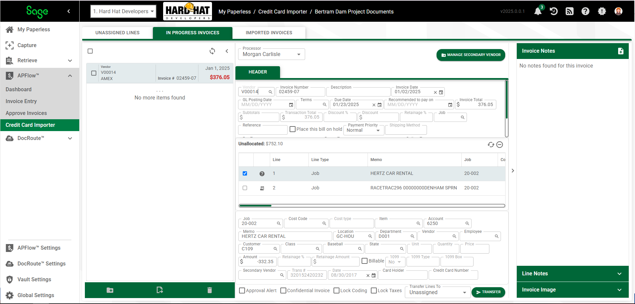Click the header form vertical scrollbar
This screenshot has width=635, height=304.
click(x=507, y=100)
